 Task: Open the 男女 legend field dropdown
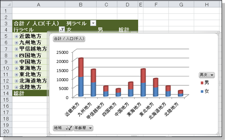(x=207, y=75)
